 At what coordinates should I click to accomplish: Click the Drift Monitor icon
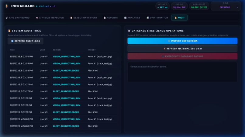148,18
